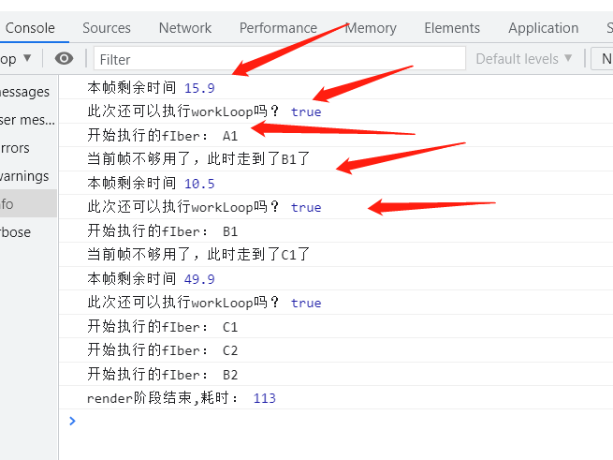The height and width of the screenshot is (460, 613).
Task: Click the log line '开始执行的fIber: A1'
Action: pyautogui.click(x=162, y=136)
